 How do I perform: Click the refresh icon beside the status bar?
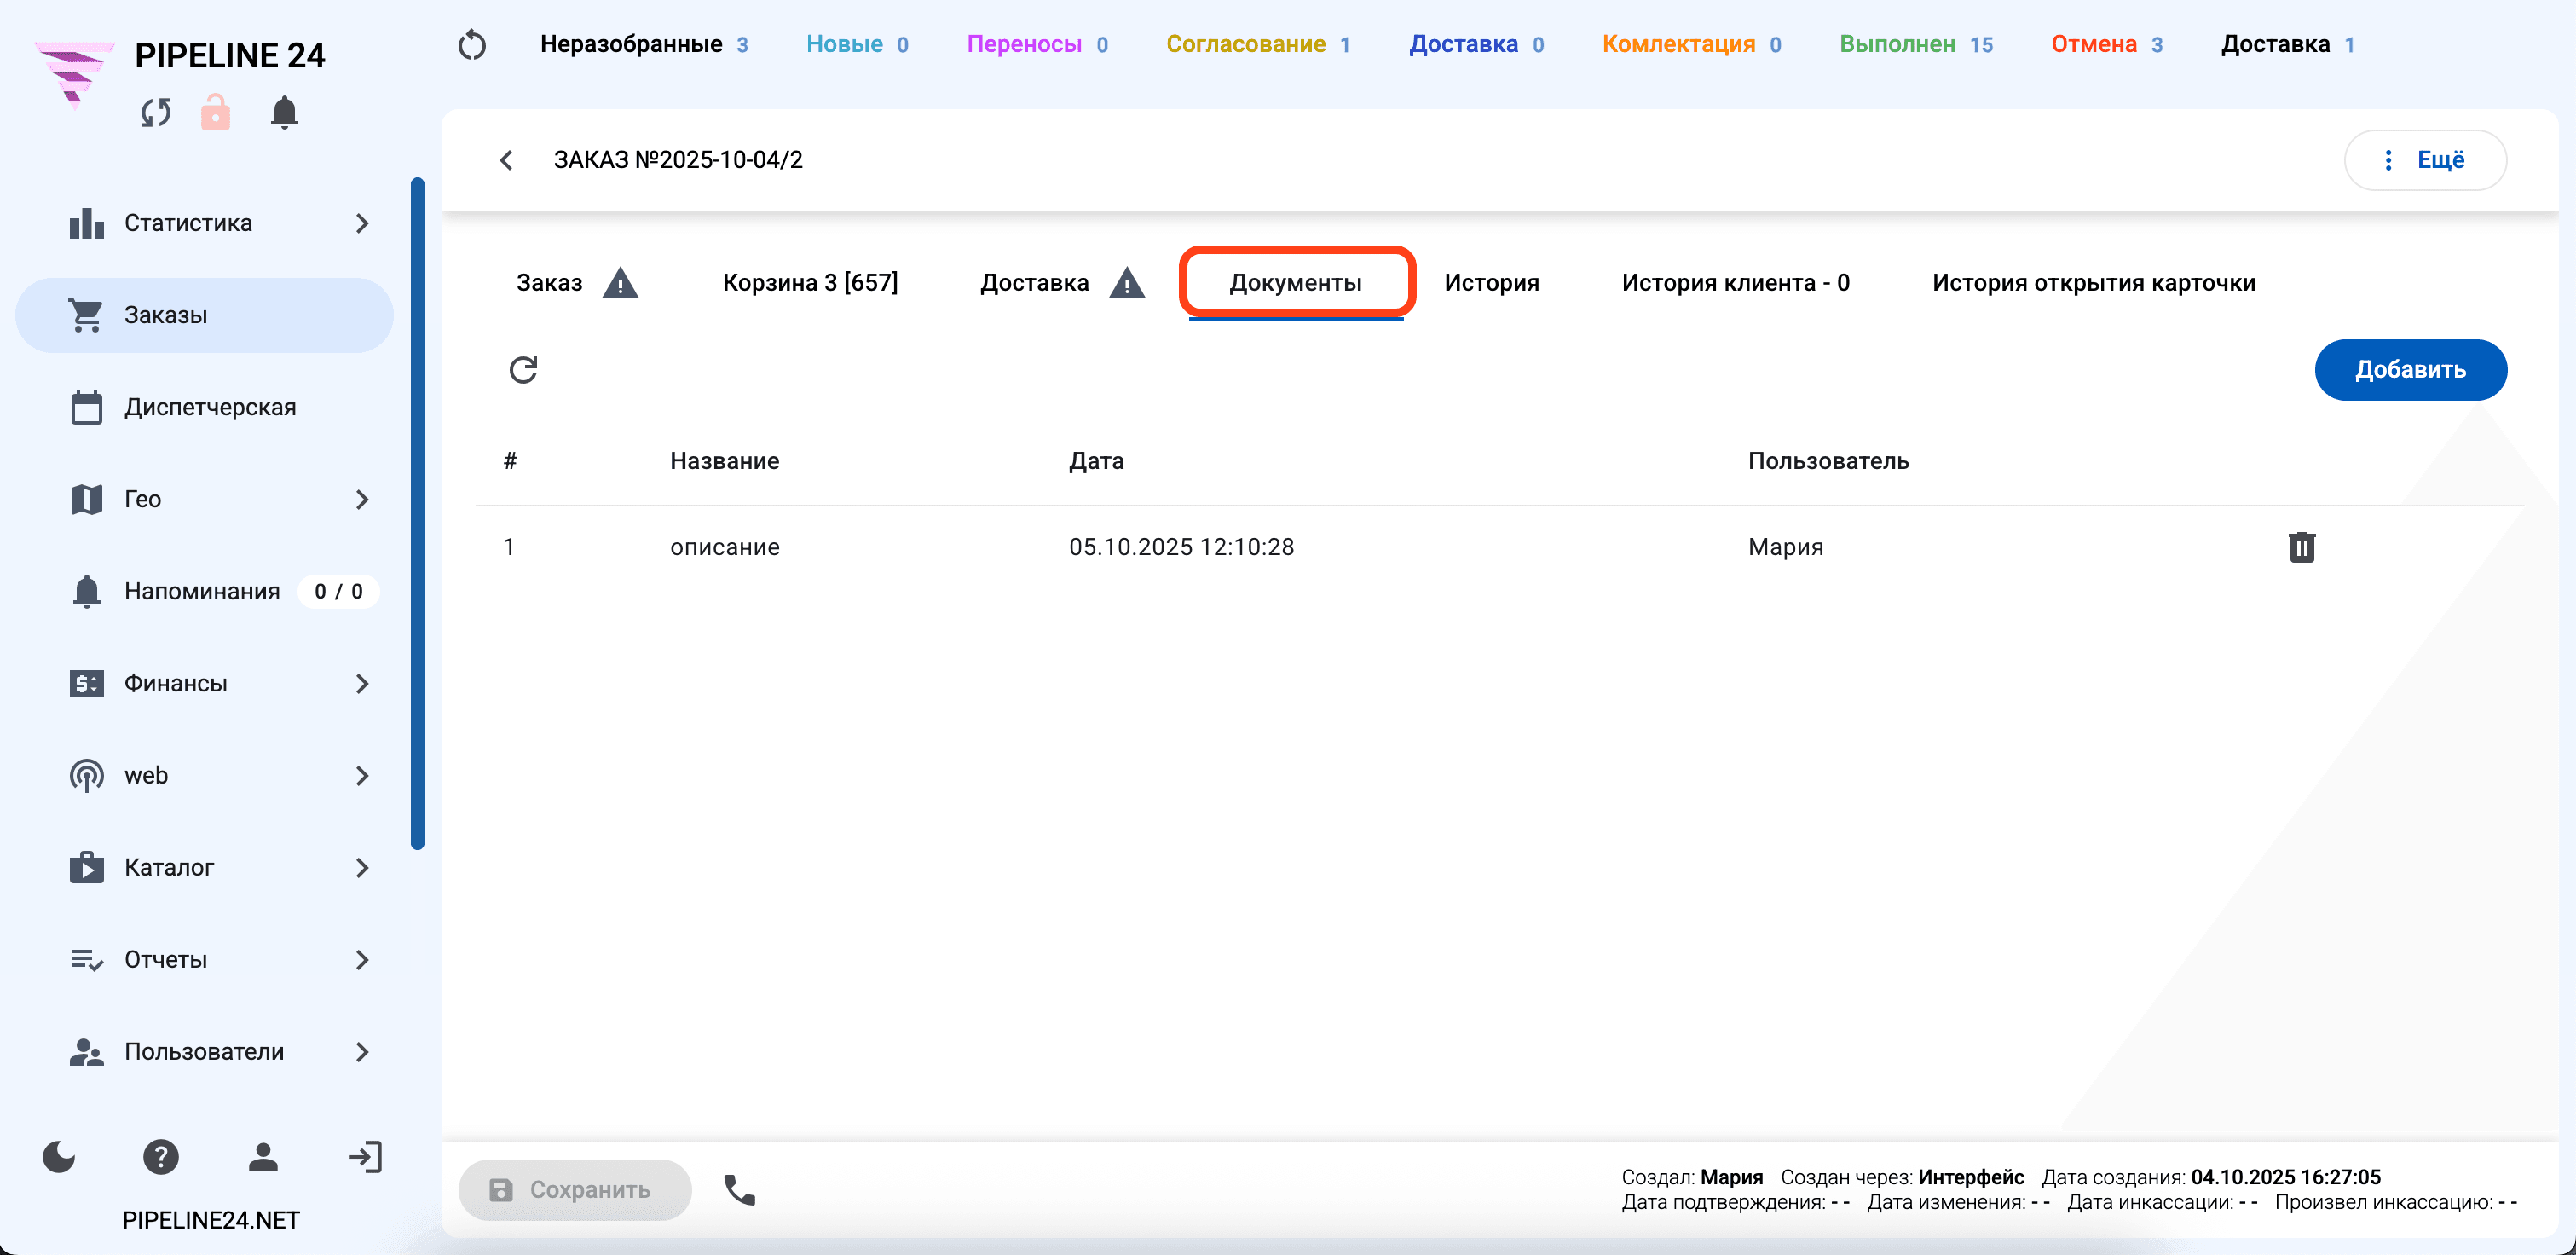472,45
